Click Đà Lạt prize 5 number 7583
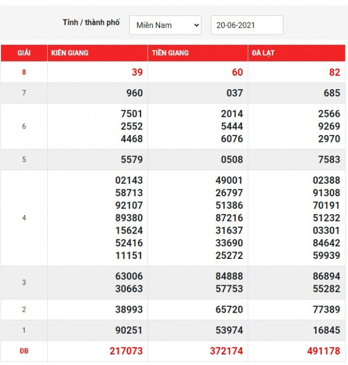This screenshot has height=365, width=348. pyautogui.click(x=329, y=159)
